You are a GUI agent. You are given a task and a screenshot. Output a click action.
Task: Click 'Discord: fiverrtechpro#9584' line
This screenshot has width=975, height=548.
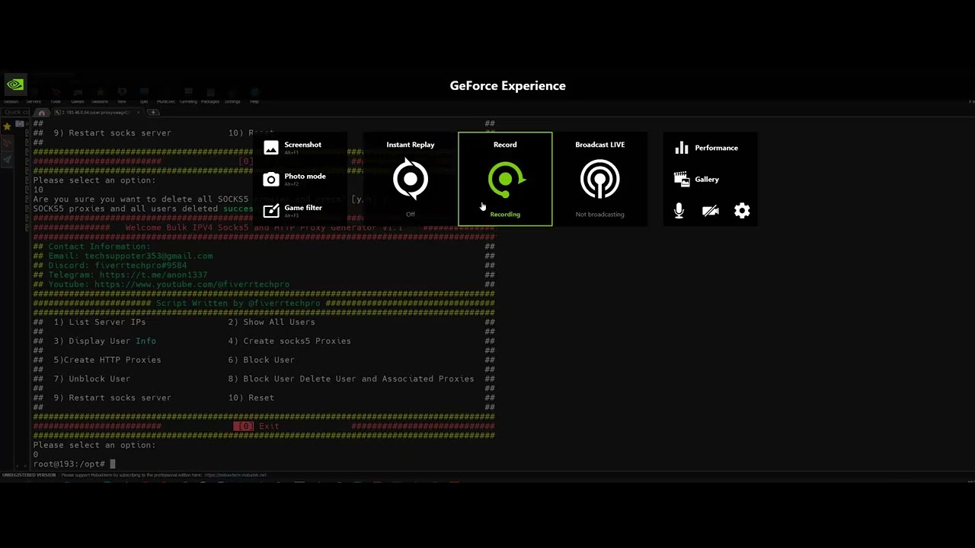(117, 266)
